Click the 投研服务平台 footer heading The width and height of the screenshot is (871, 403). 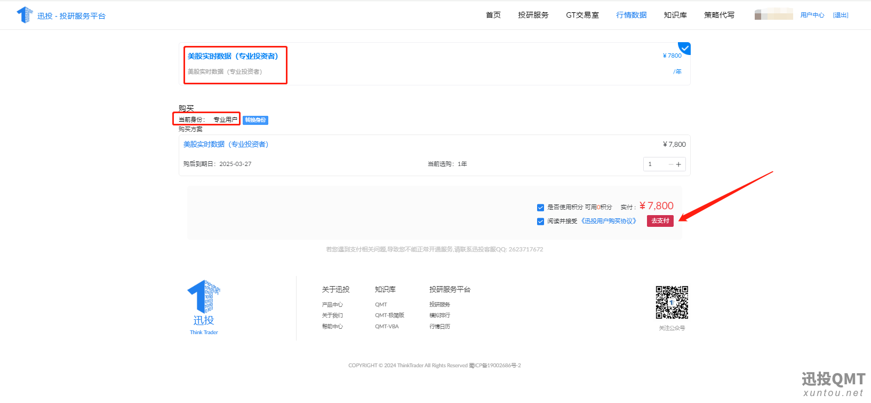click(450, 289)
